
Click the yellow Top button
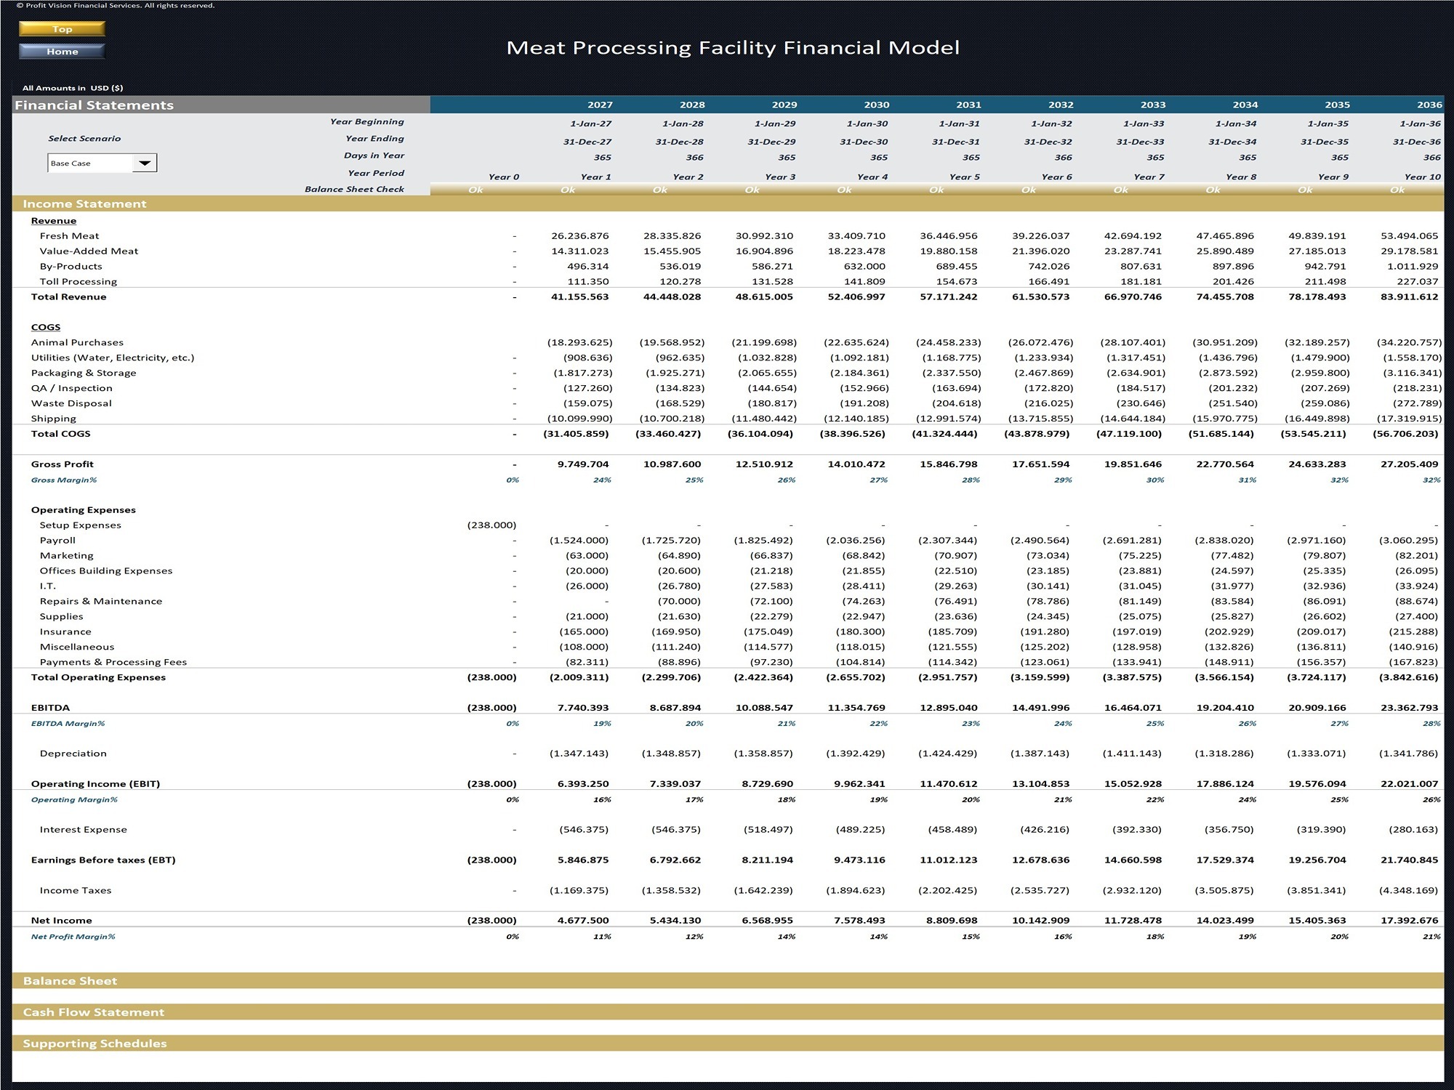click(62, 29)
